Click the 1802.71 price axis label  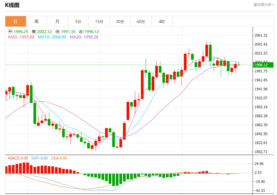point(261,152)
